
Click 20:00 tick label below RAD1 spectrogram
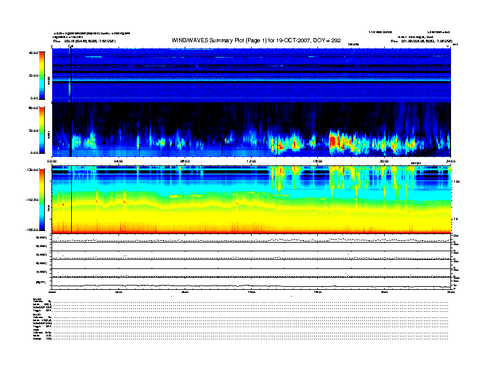(x=384, y=161)
